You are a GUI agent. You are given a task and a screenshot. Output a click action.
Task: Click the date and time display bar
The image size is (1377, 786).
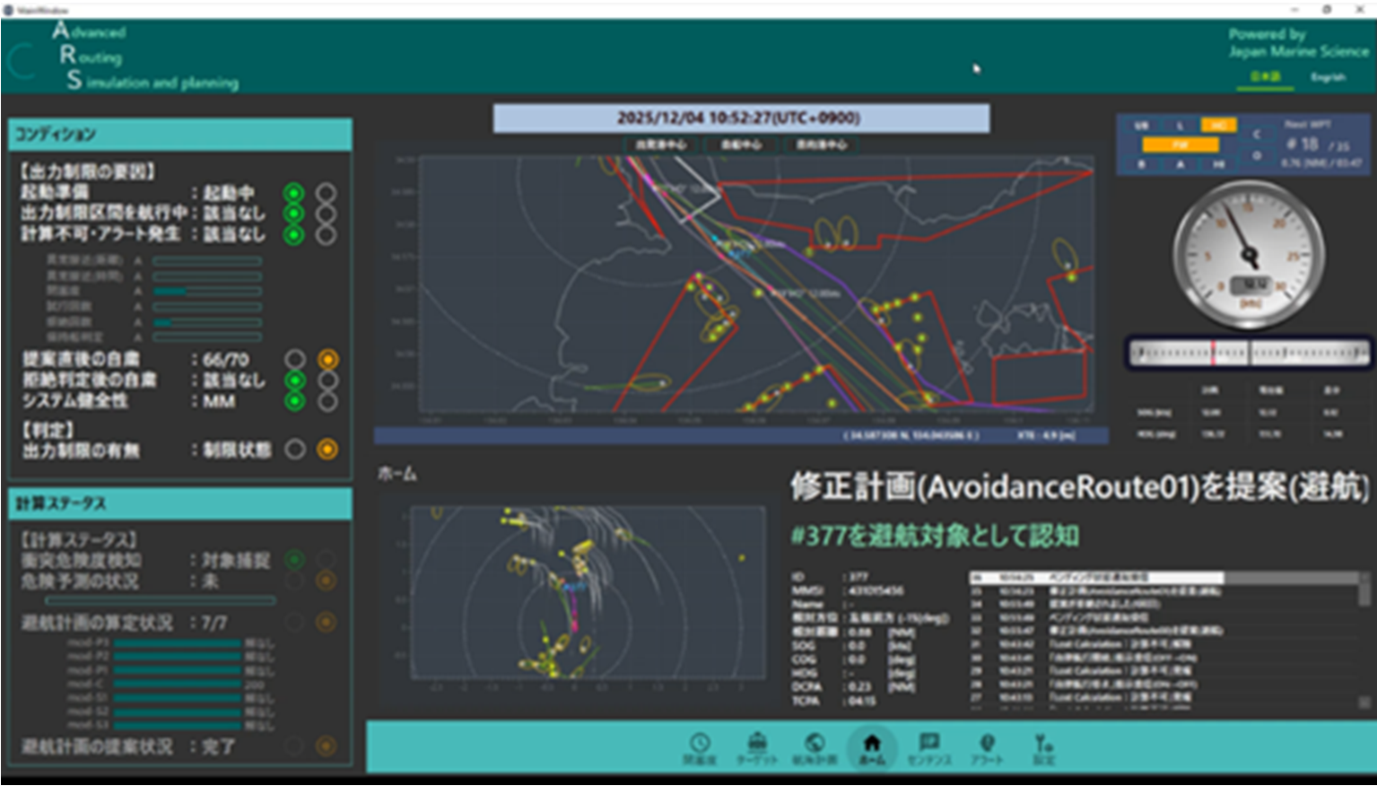point(741,118)
